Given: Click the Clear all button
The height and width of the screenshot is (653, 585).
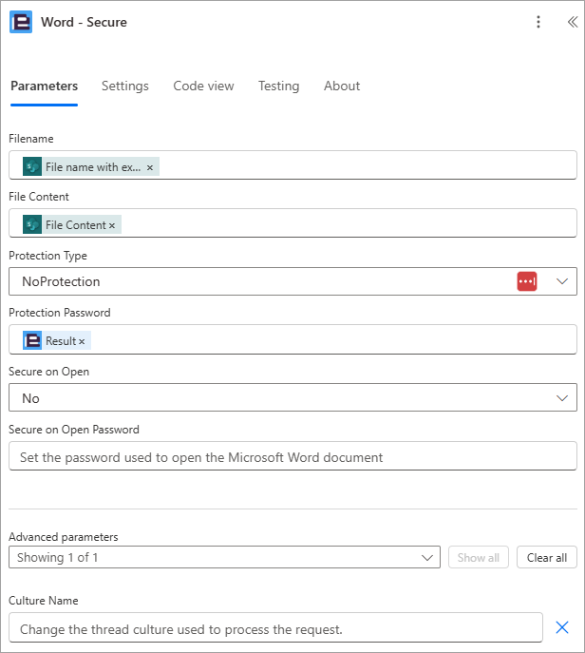Looking at the screenshot, I should coord(547,557).
